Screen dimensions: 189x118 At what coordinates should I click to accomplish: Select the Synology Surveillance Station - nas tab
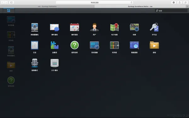click(x=140, y=6)
